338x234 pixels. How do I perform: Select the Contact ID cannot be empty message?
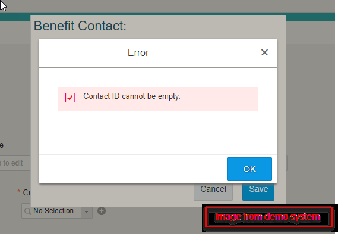click(x=132, y=96)
